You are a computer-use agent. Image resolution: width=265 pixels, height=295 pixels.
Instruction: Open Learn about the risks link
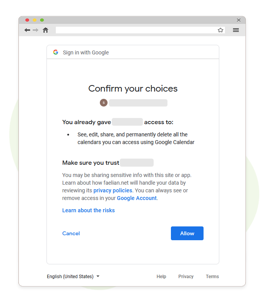coord(88,210)
